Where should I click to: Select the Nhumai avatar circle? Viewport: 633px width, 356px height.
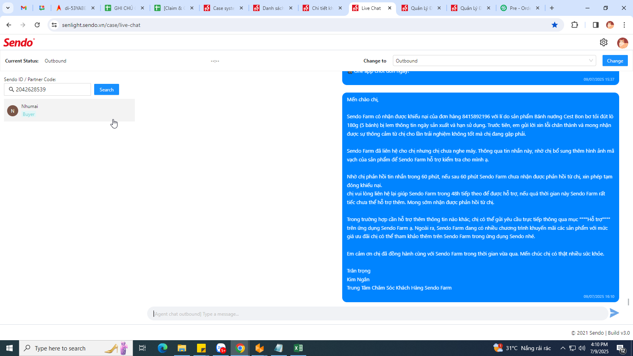click(x=13, y=111)
